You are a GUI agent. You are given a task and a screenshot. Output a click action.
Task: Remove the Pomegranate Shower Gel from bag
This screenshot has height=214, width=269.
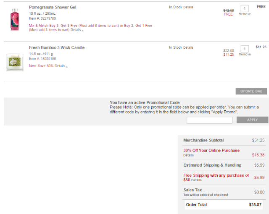pos(245,14)
